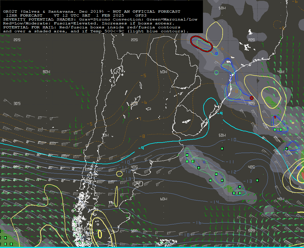The width and height of the screenshot is (304, 248).
Task: Click the thick red oval hail contour
Action: [201, 44]
